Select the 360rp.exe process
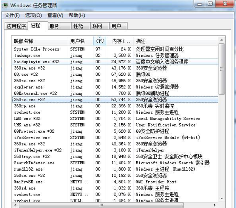The image size is (236, 208). click(115, 106)
